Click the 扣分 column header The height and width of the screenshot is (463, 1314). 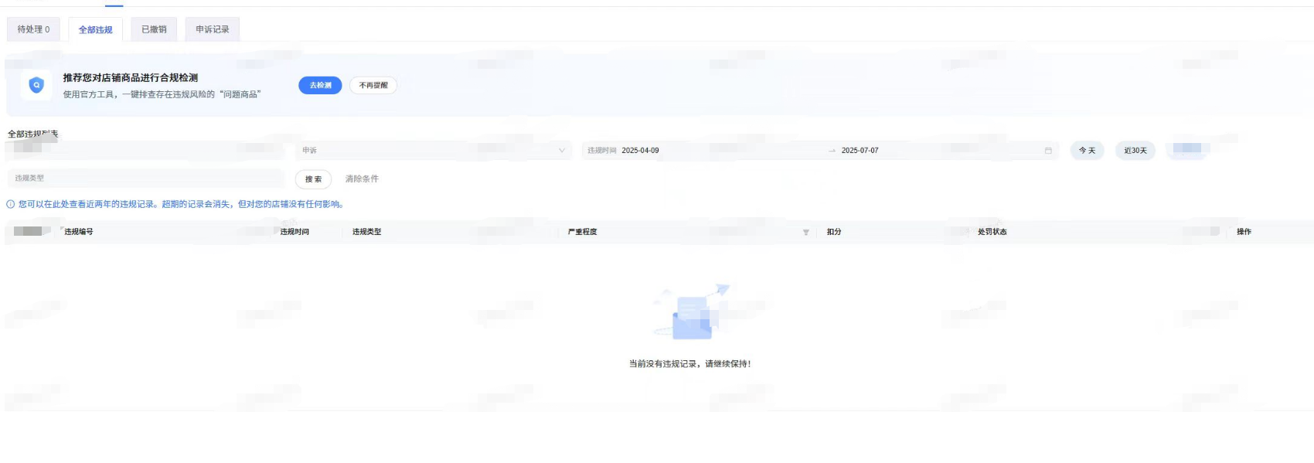pyautogui.click(x=834, y=231)
